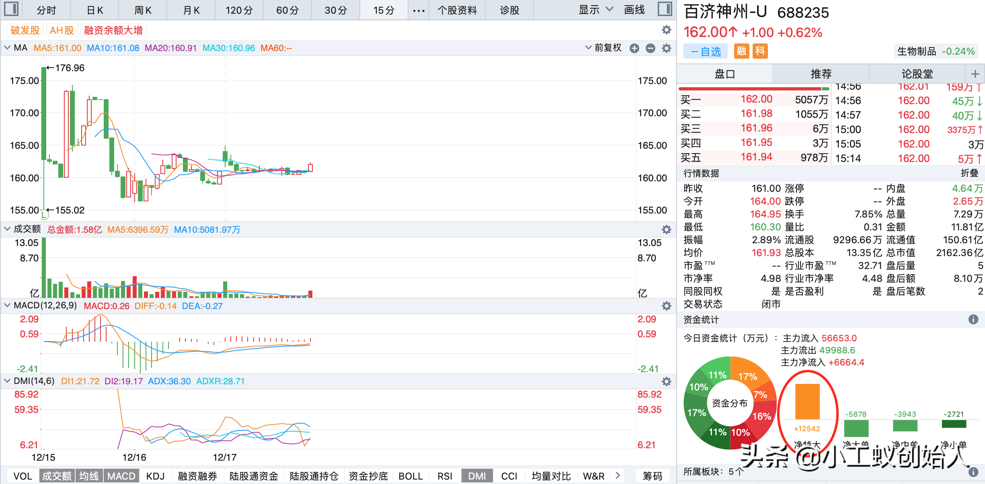The height and width of the screenshot is (484, 985).
Task: Switch to 日K chart tab
Action: (x=95, y=10)
